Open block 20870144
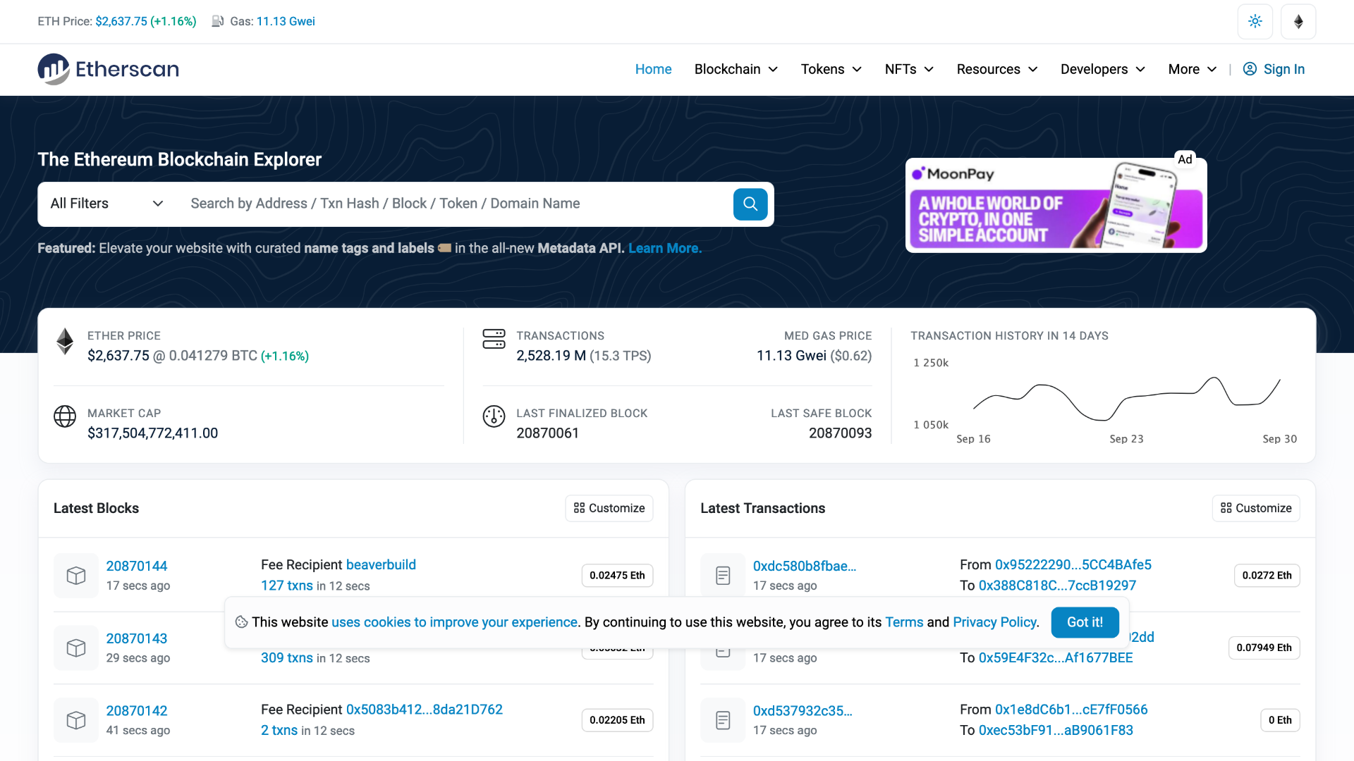The height and width of the screenshot is (761, 1354). click(137, 566)
